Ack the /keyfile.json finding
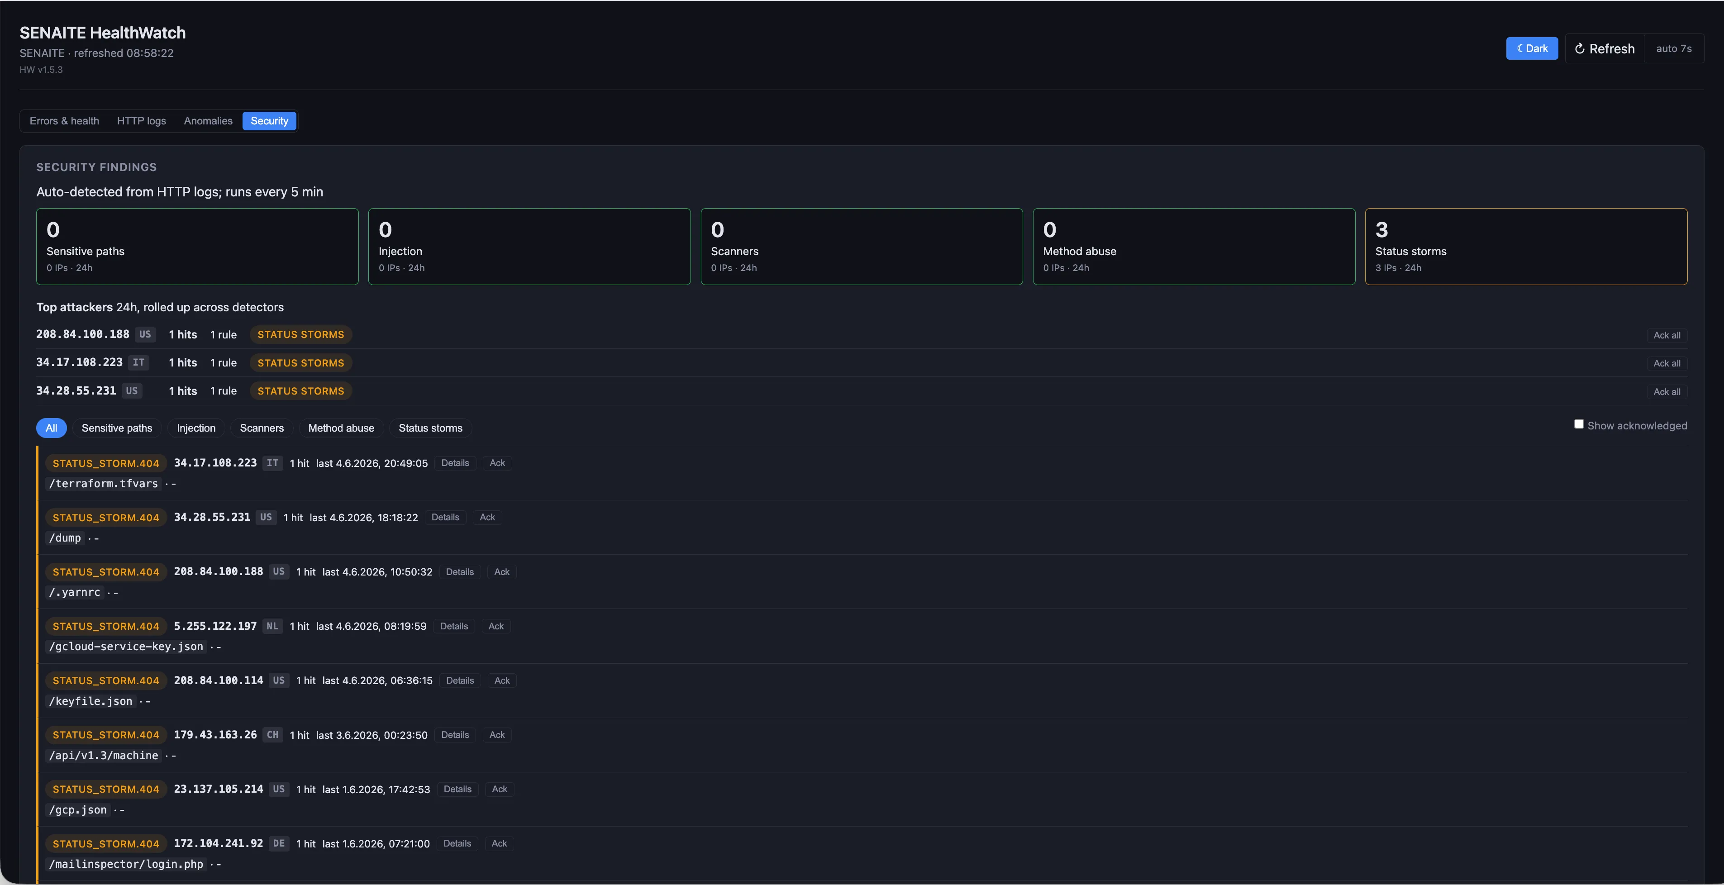The height and width of the screenshot is (885, 1724). pos(502,681)
